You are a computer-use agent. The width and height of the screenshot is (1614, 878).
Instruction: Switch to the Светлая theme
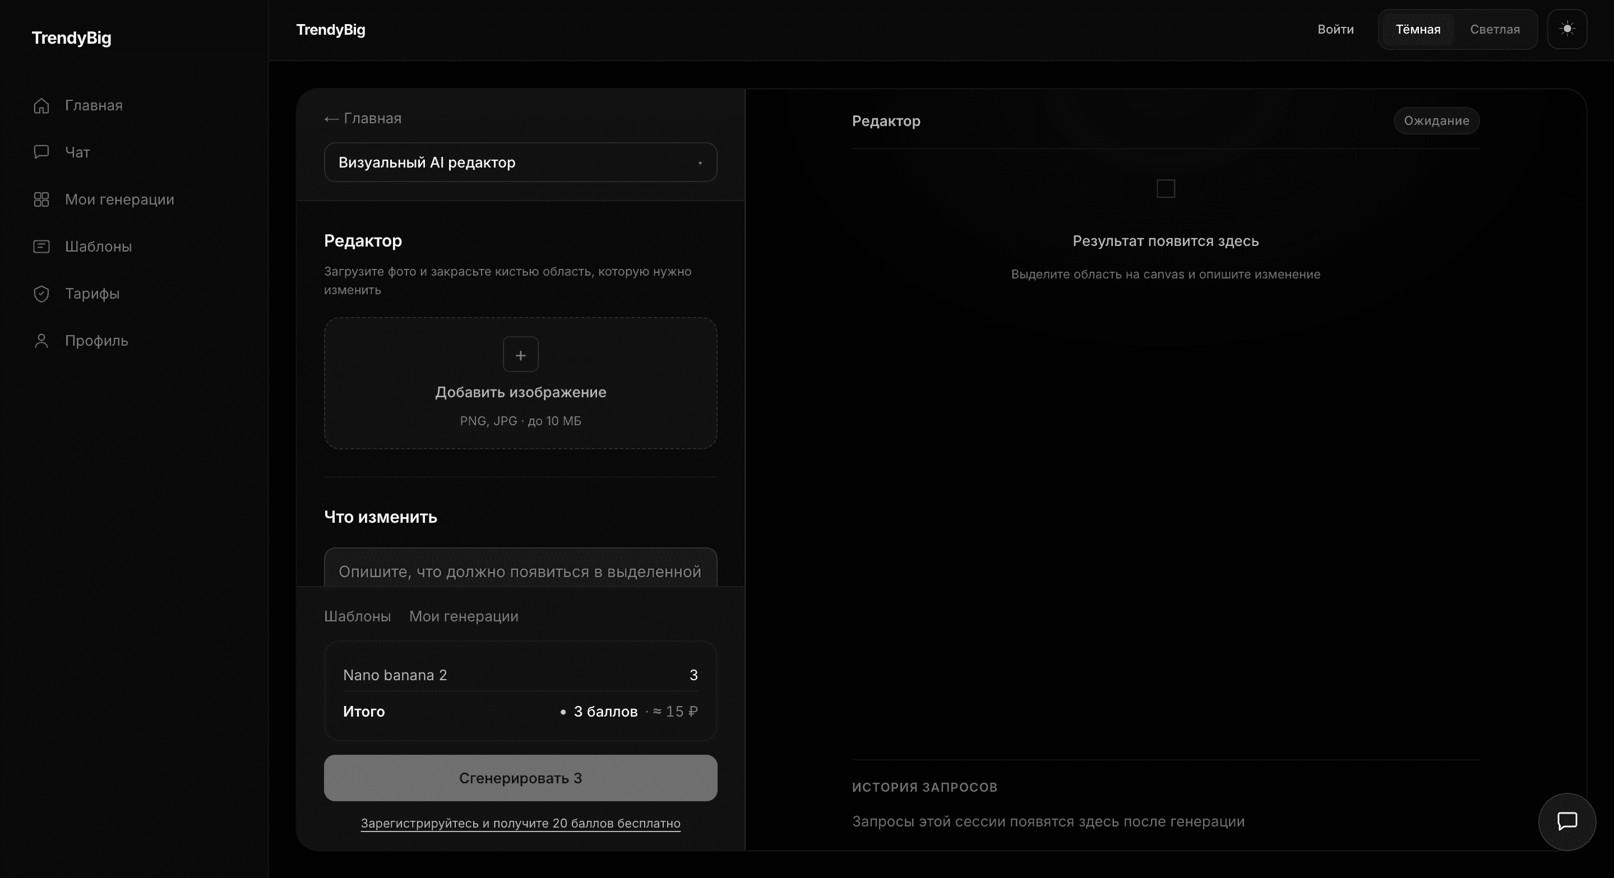pyautogui.click(x=1495, y=30)
